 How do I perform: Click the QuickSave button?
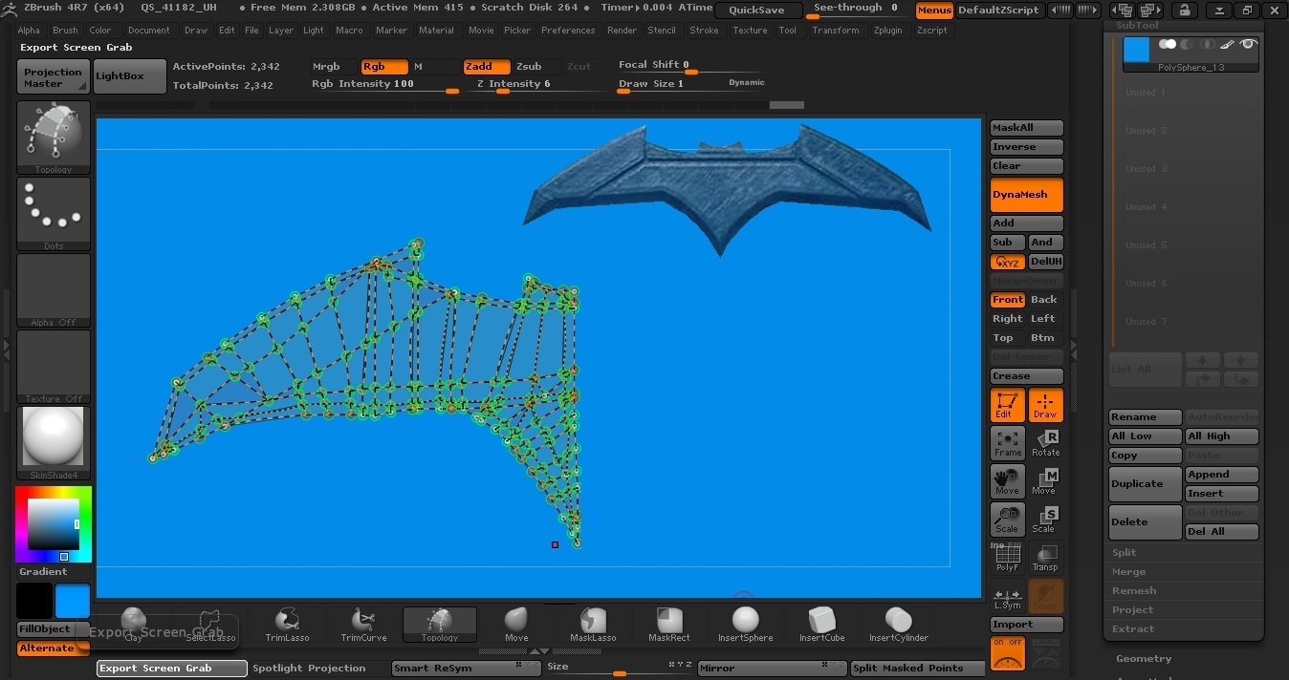click(756, 11)
